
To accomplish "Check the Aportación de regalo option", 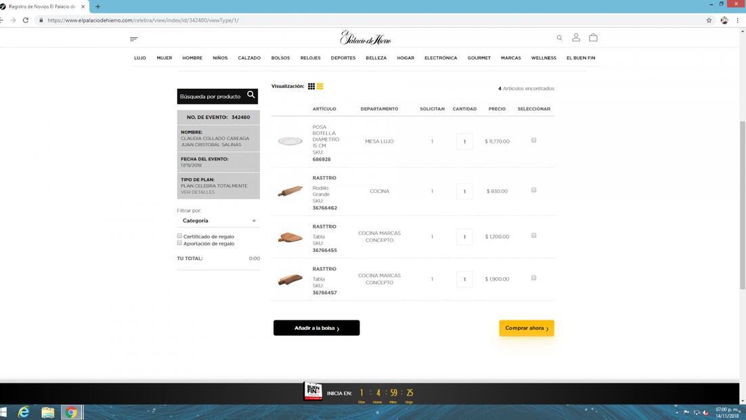I will point(179,243).
